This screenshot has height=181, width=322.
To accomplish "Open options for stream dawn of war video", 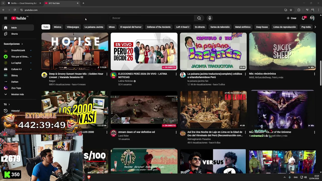I will click(176, 132).
